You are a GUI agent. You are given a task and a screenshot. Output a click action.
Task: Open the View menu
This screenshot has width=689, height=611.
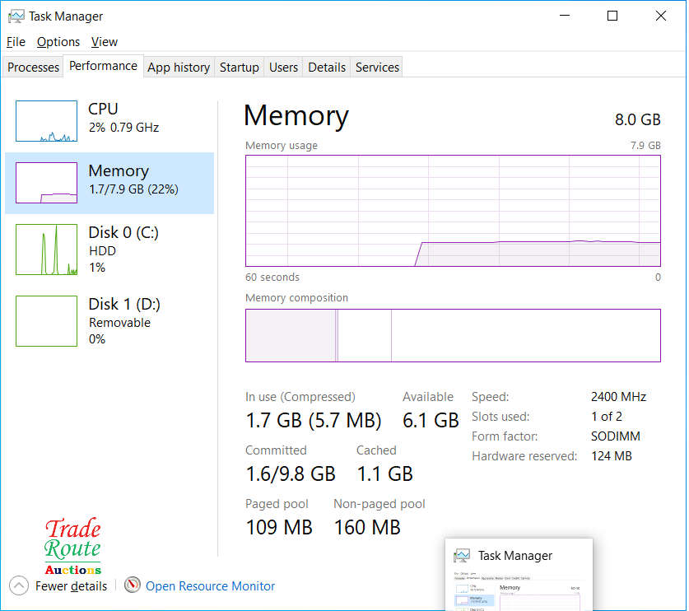coord(105,42)
